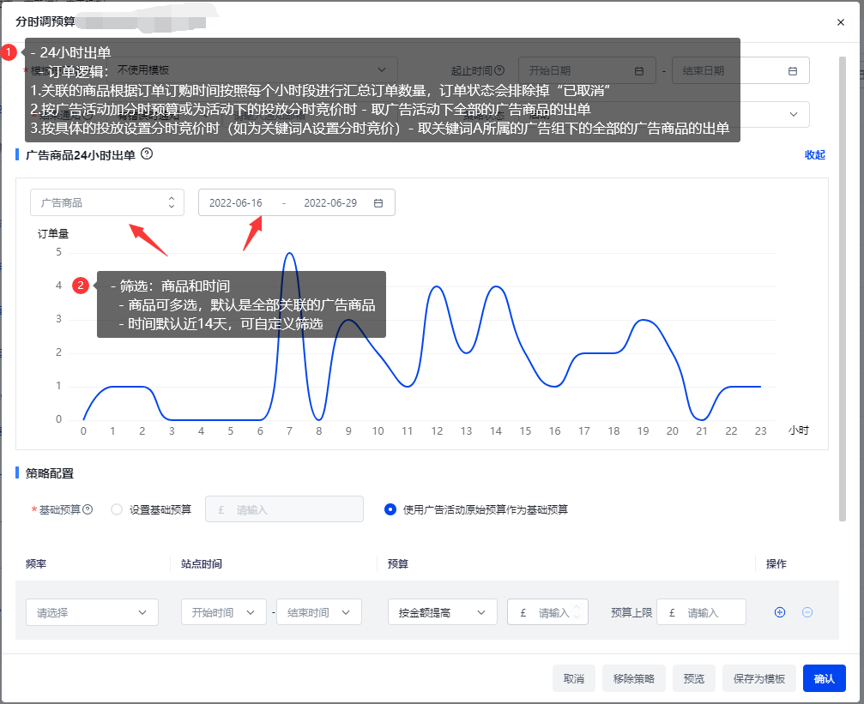Viewport: 864px width, 704px height.
Task: Click the 小时 axis label
Action: click(x=799, y=430)
